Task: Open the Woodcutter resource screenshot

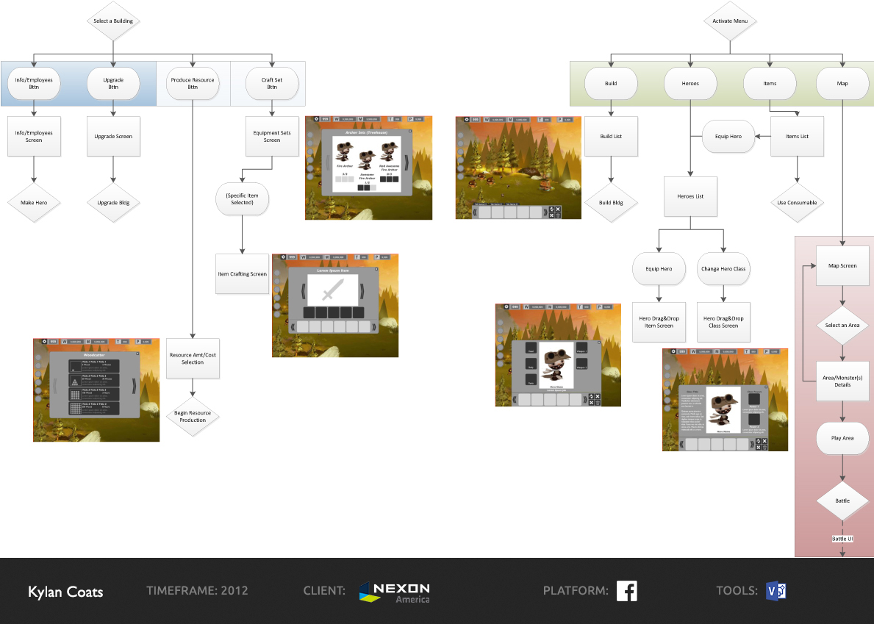Action: pyautogui.click(x=96, y=390)
